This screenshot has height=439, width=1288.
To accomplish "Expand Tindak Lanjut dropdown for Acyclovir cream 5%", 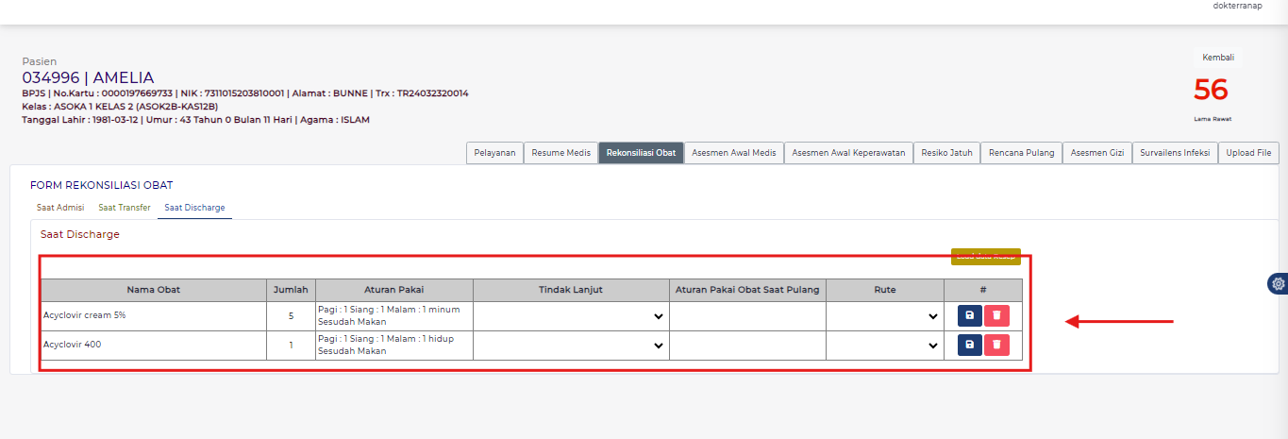I will tap(571, 316).
